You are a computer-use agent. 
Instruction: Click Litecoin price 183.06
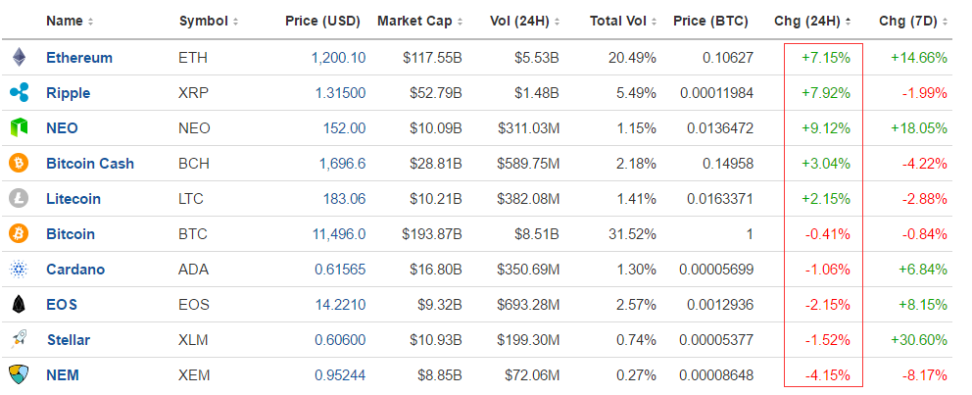344,199
